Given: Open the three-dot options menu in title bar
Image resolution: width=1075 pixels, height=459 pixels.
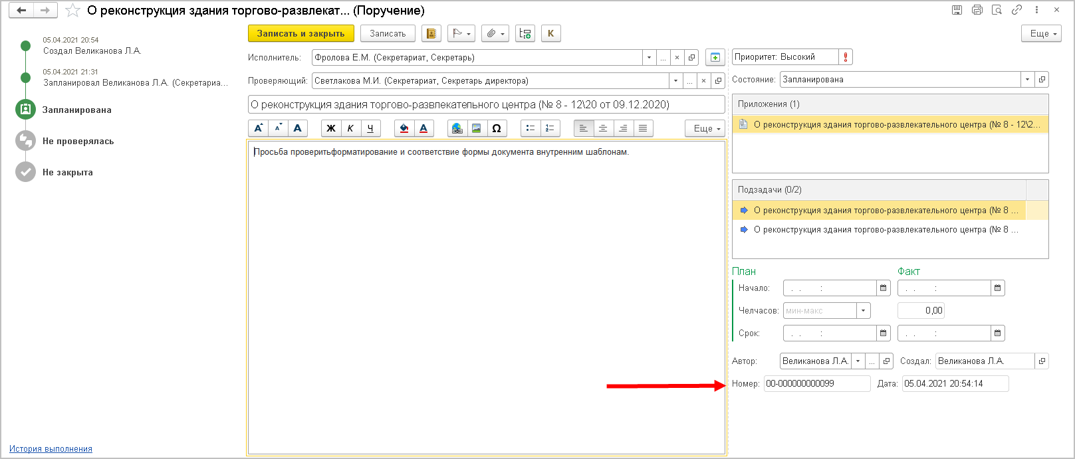Looking at the screenshot, I should coord(1036,10).
